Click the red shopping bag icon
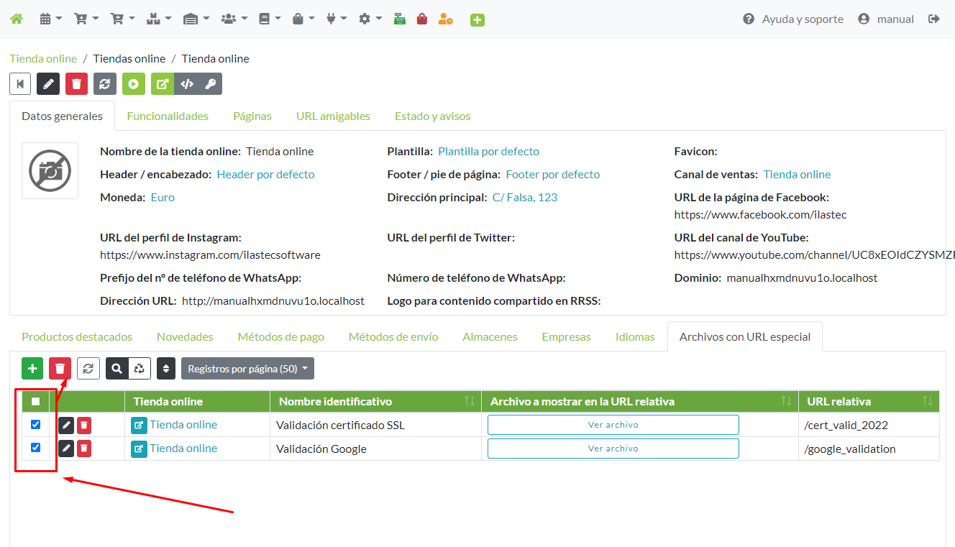The width and height of the screenshot is (955, 547). tap(421, 19)
